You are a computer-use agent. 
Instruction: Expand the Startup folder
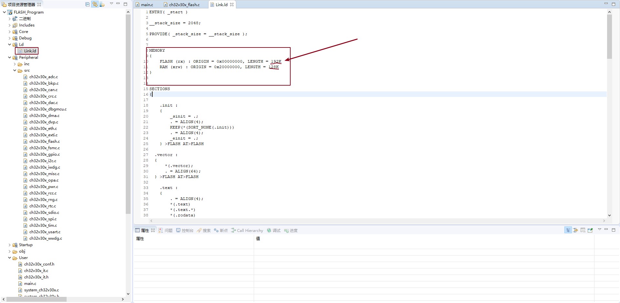tap(9, 245)
